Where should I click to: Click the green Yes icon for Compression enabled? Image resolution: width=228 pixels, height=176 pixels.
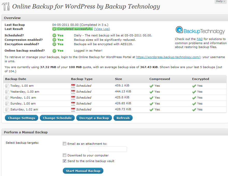54,40
